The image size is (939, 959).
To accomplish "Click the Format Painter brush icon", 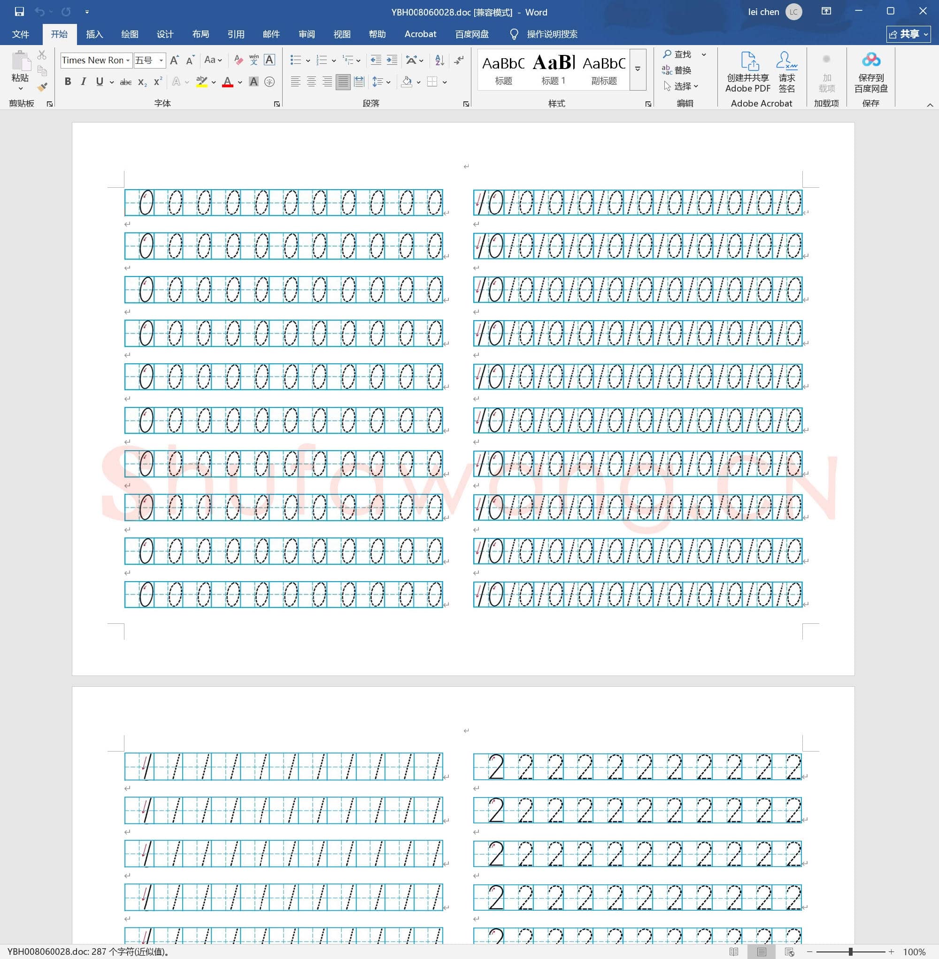I will point(42,87).
